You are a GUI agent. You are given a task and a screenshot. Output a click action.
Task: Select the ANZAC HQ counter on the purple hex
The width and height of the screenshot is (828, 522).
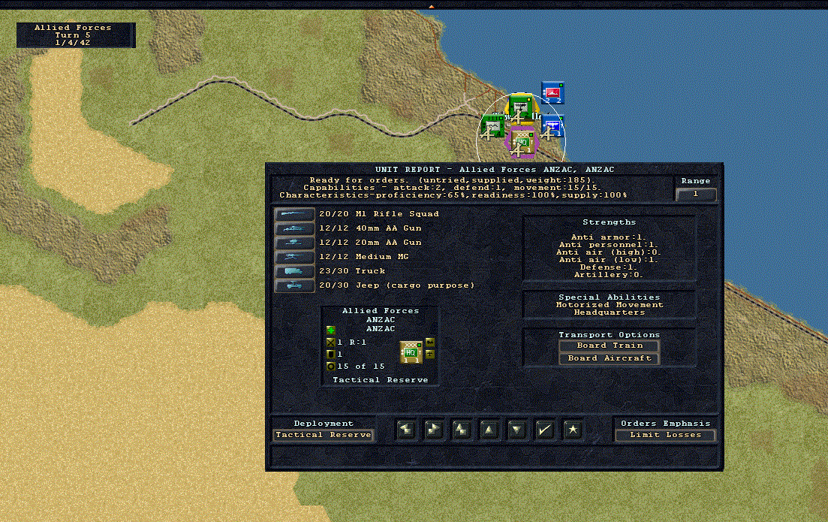tap(522, 142)
